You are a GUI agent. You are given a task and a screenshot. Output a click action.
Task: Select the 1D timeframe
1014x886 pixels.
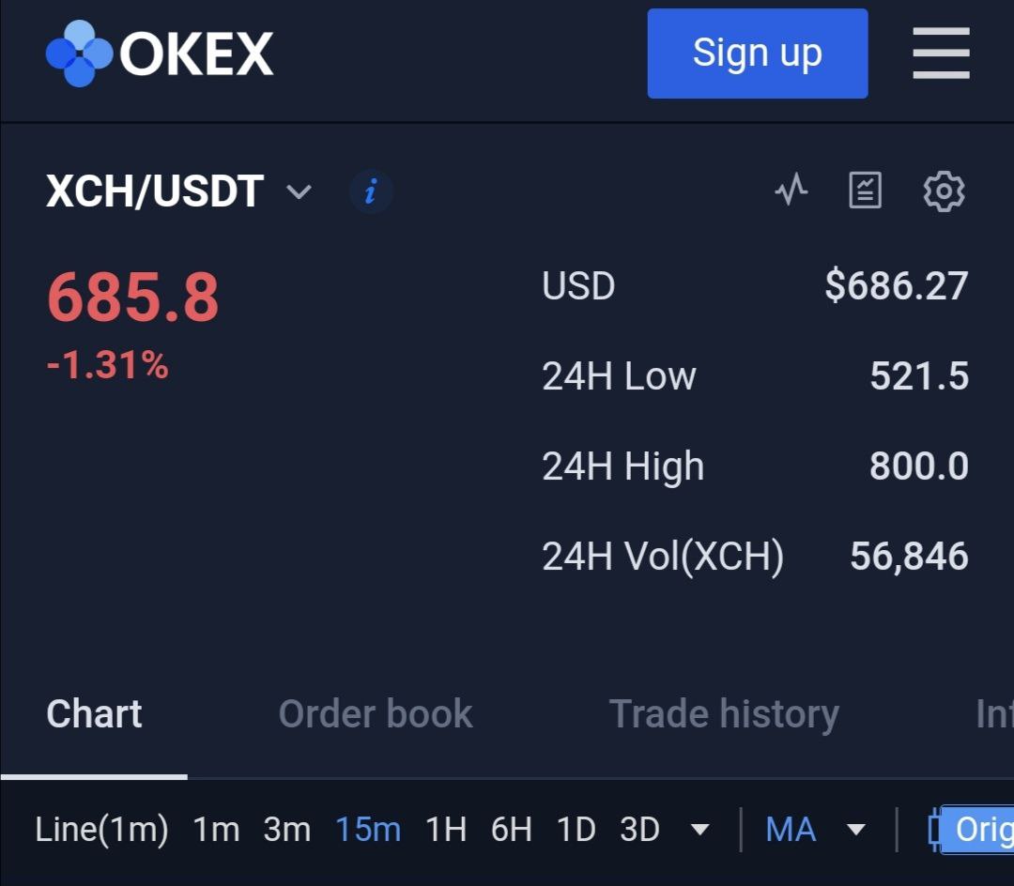[x=576, y=829]
